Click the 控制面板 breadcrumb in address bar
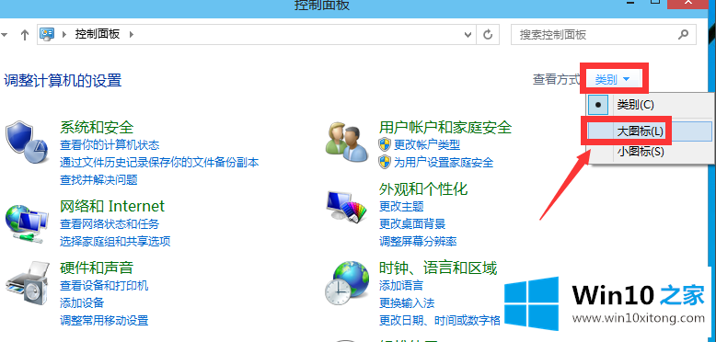Image resolution: width=716 pixels, height=342 pixels. click(98, 34)
